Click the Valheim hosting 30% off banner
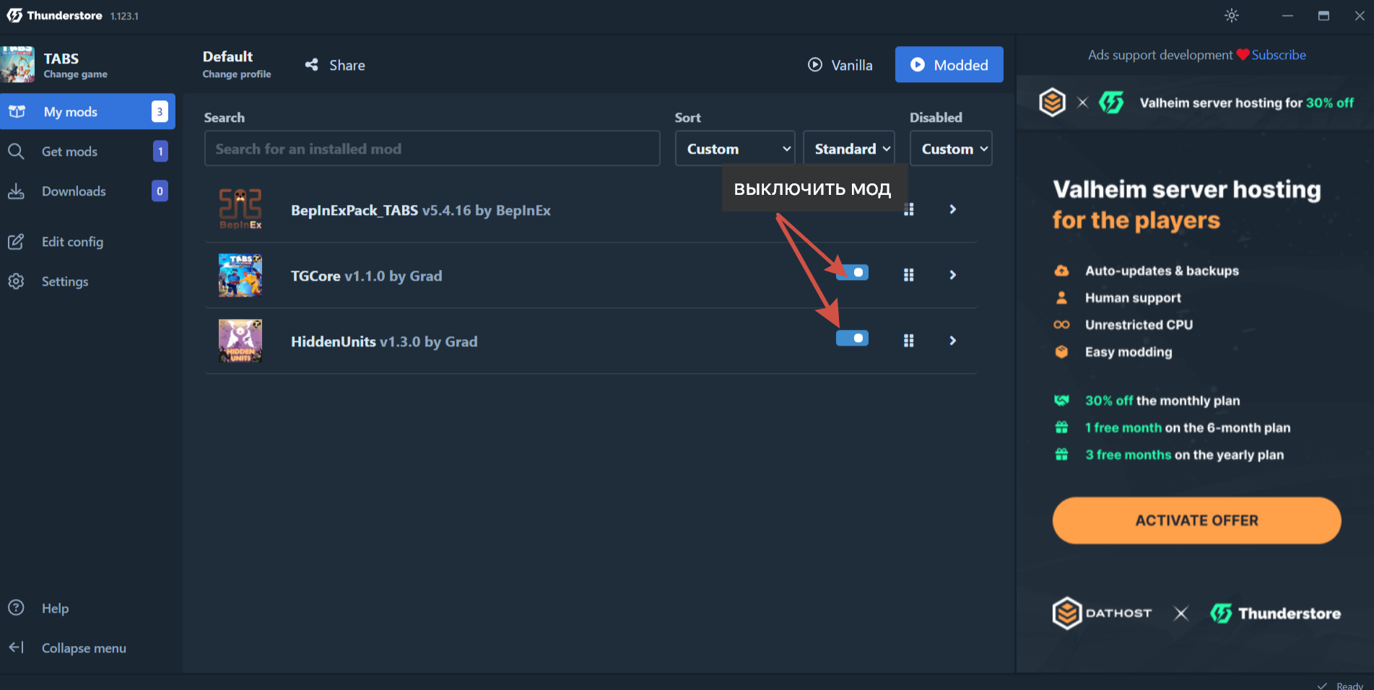The width and height of the screenshot is (1374, 690). coord(1196,102)
